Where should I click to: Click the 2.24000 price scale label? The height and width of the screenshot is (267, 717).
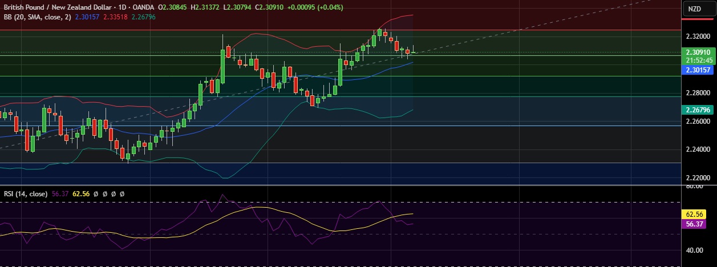tap(698, 149)
